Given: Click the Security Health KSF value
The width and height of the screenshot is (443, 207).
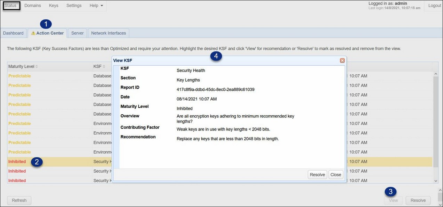Looking at the screenshot, I should tap(191, 71).
